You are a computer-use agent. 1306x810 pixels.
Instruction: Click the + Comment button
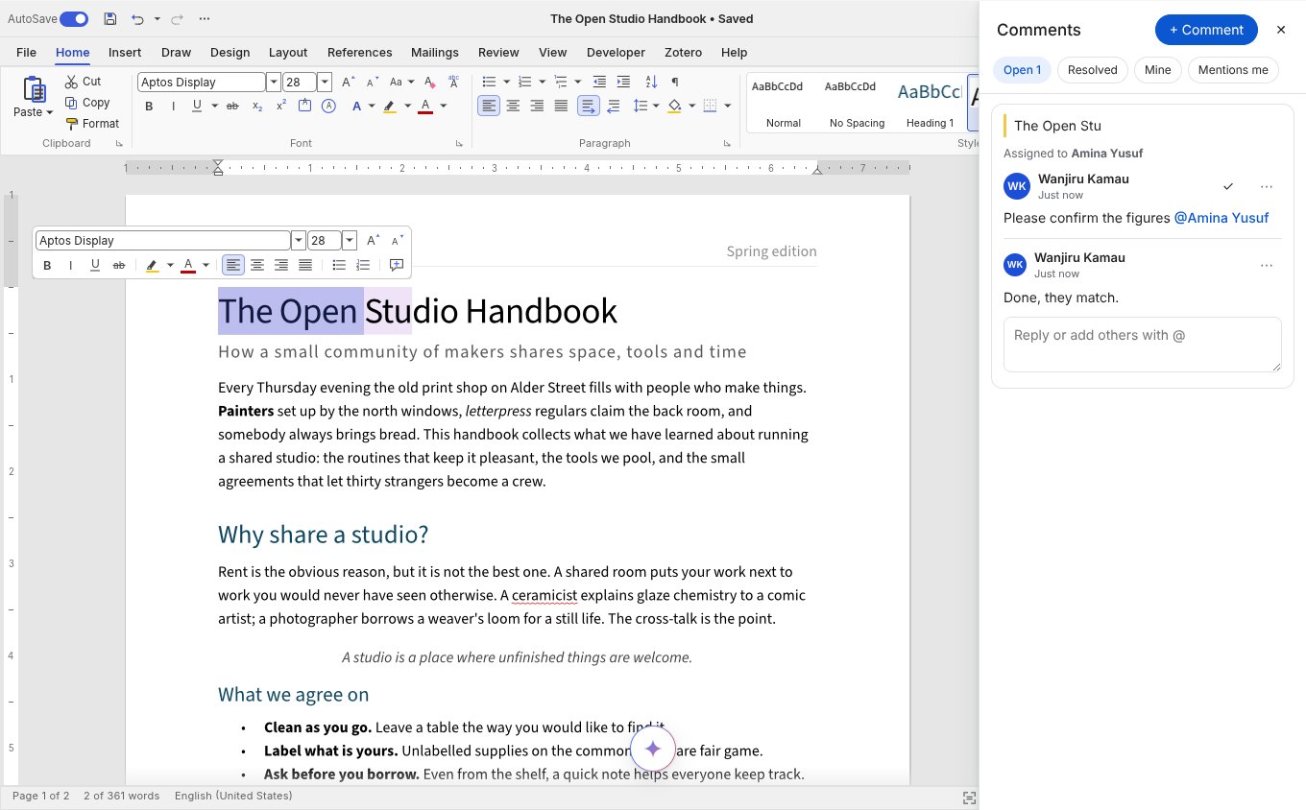(1206, 30)
